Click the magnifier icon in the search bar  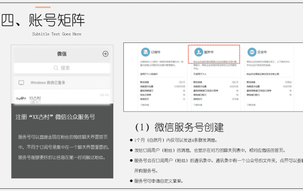click(56, 68)
